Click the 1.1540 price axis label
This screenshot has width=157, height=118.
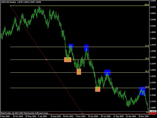coord(153,95)
